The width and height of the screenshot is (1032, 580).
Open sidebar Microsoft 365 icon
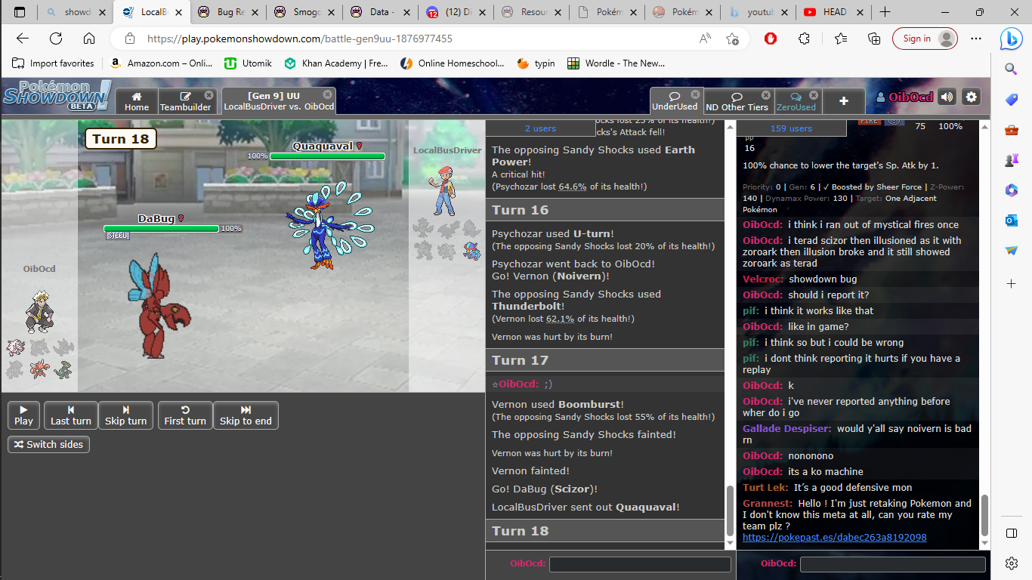[1012, 190]
